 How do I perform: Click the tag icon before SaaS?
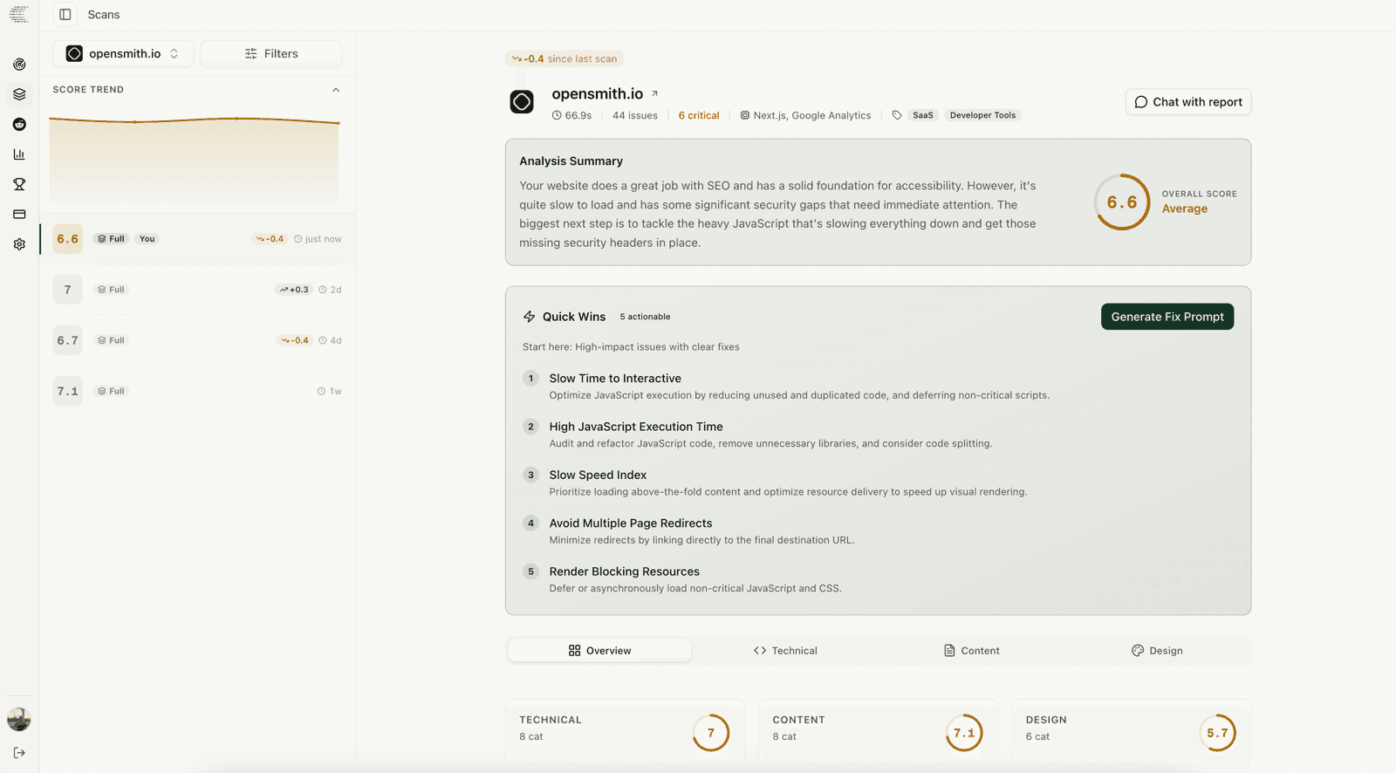(x=897, y=115)
